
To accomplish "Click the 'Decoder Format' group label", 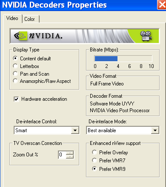I will point(106,96).
